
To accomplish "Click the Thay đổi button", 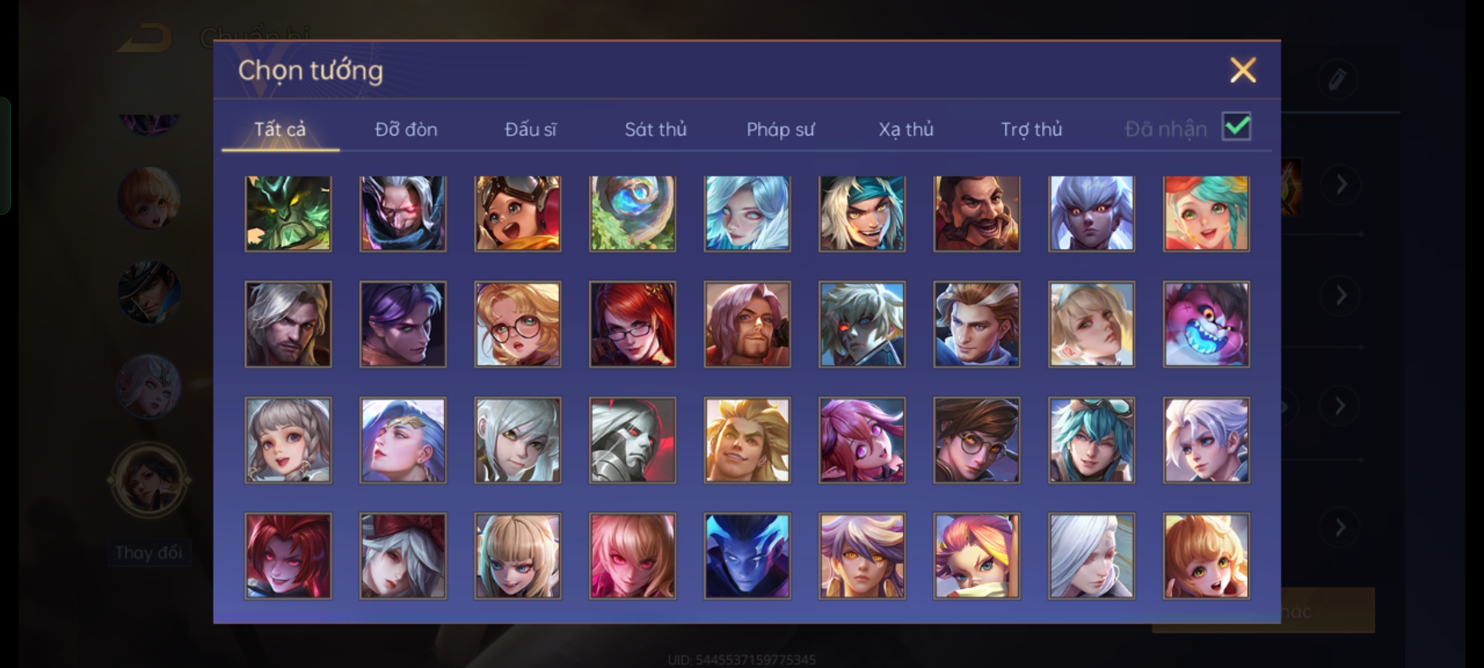I will (149, 552).
